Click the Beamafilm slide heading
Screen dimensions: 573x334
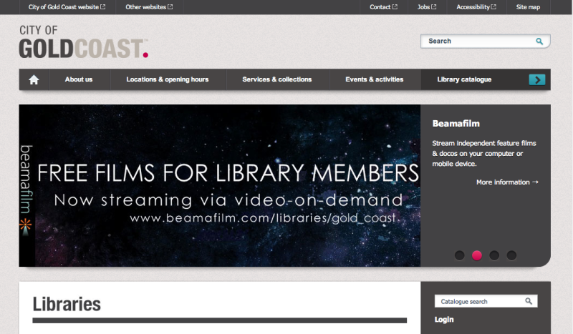tap(456, 124)
